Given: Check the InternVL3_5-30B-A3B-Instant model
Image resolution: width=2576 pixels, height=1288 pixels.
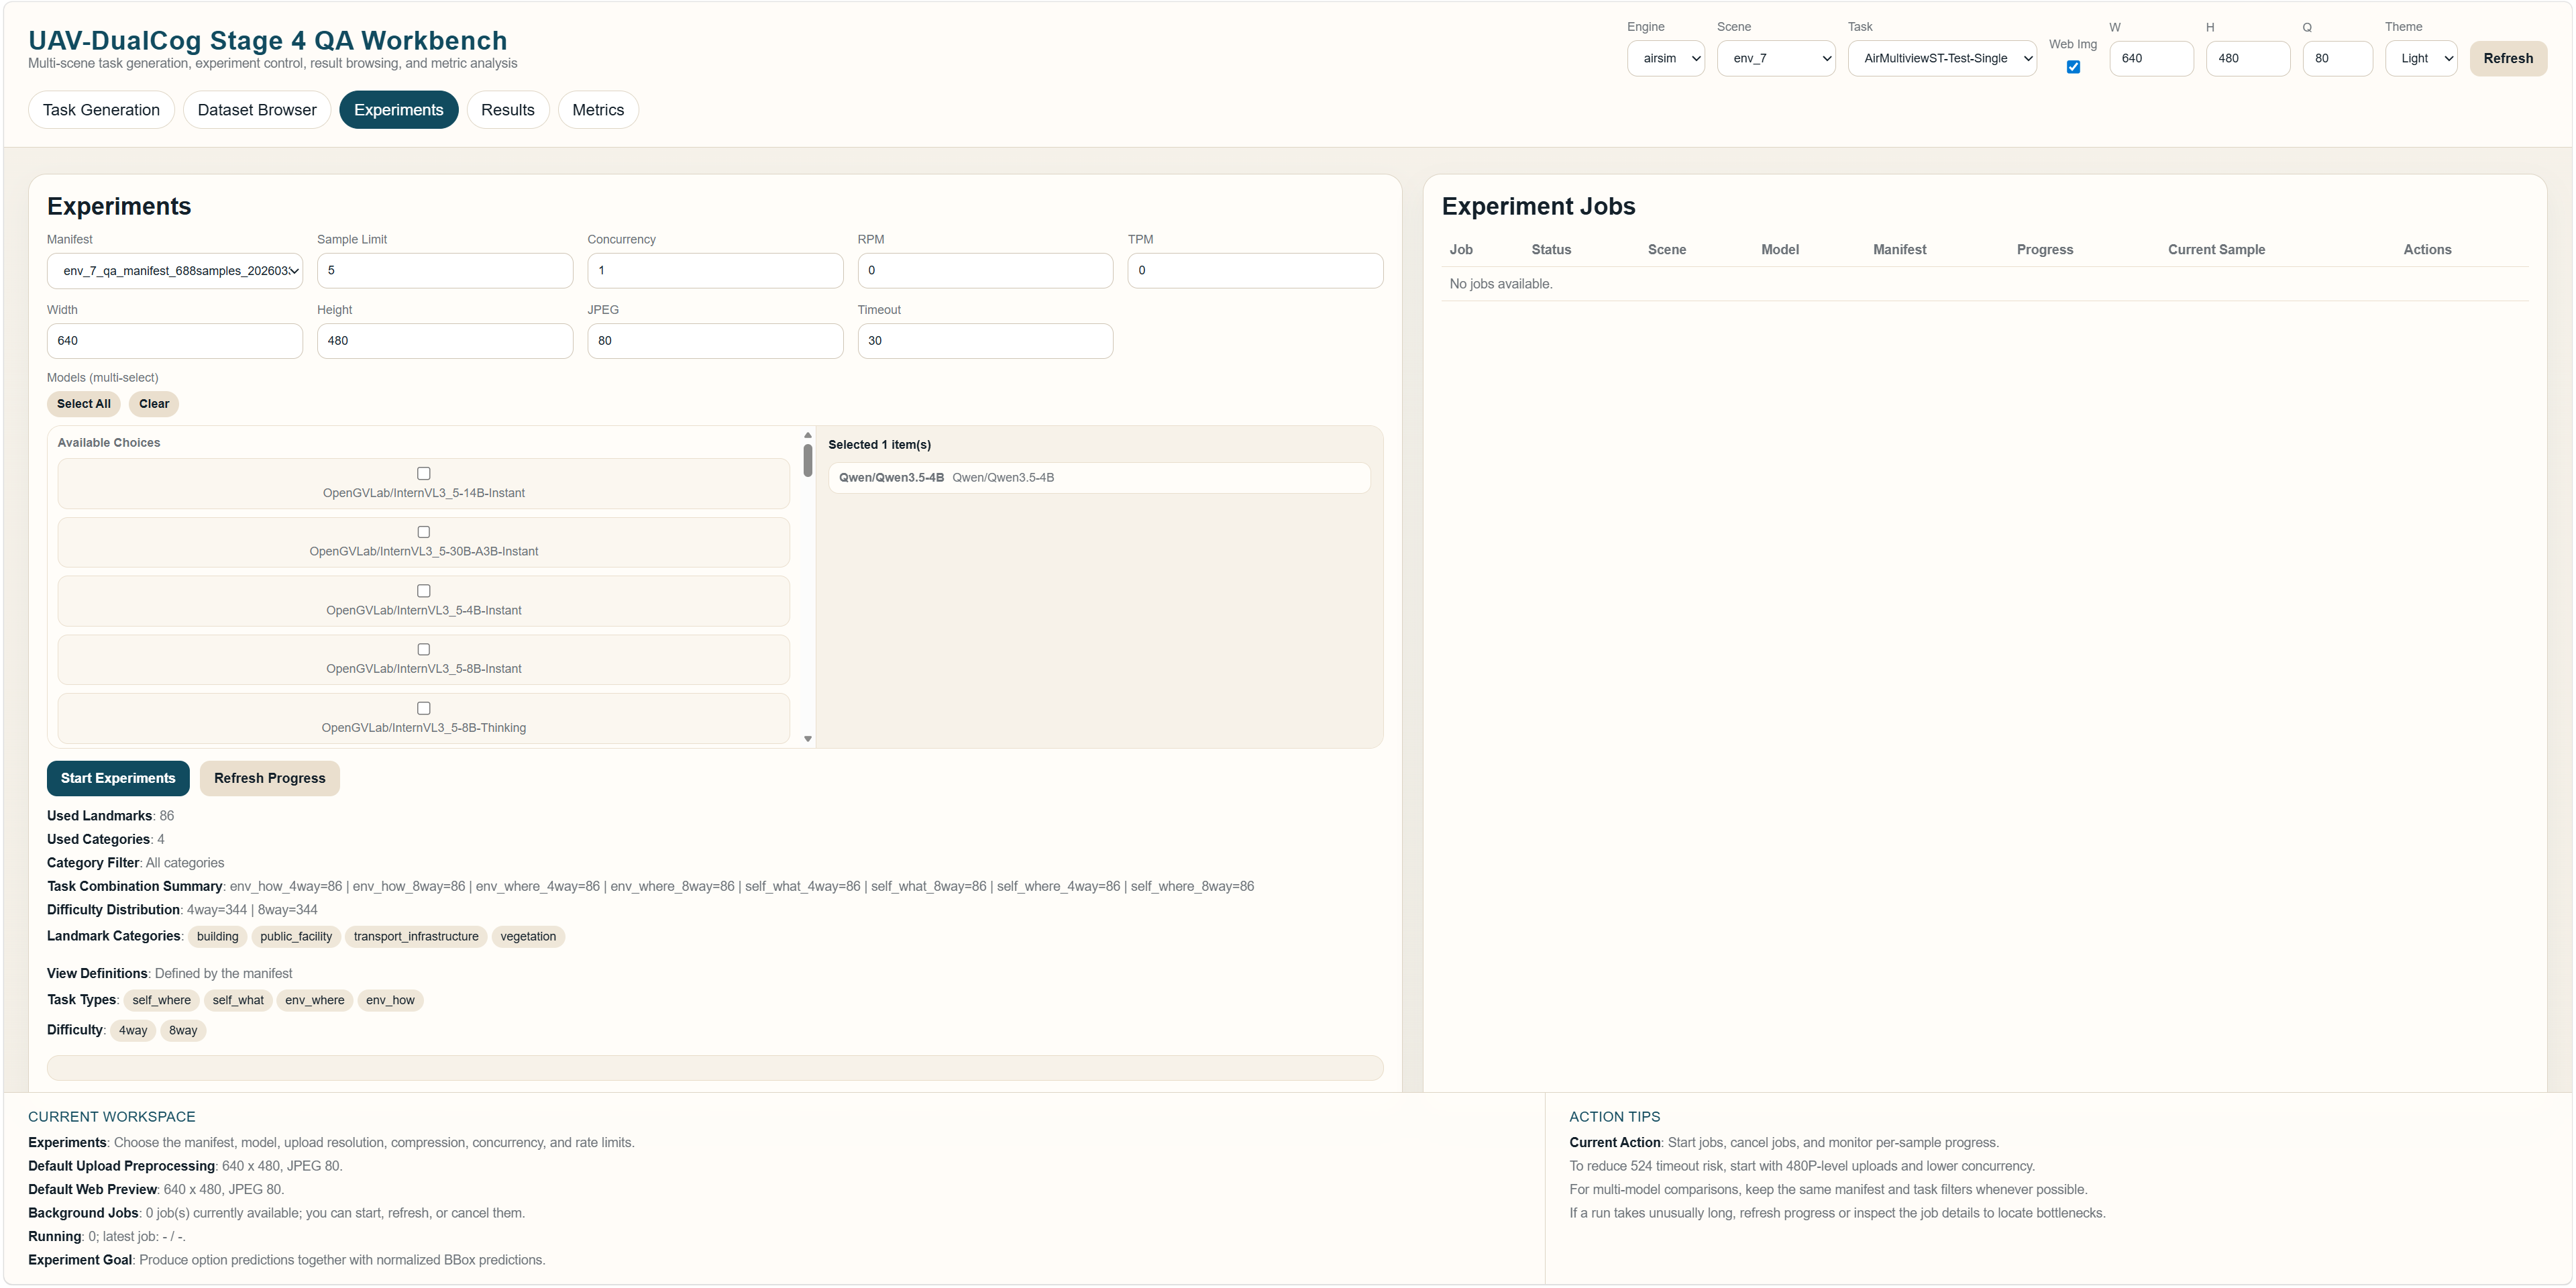Looking at the screenshot, I should 424,532.
